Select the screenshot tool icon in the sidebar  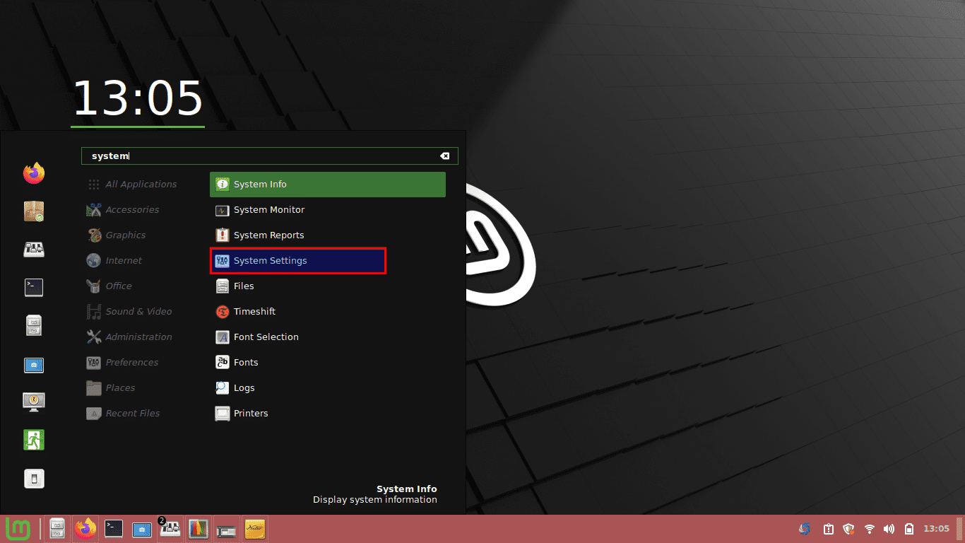point(33,365)
